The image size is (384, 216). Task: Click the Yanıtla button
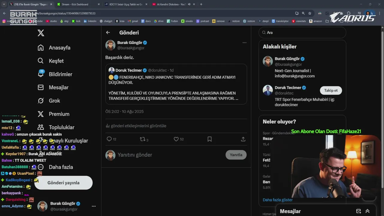pyautogui.click(x=236, y=155)
